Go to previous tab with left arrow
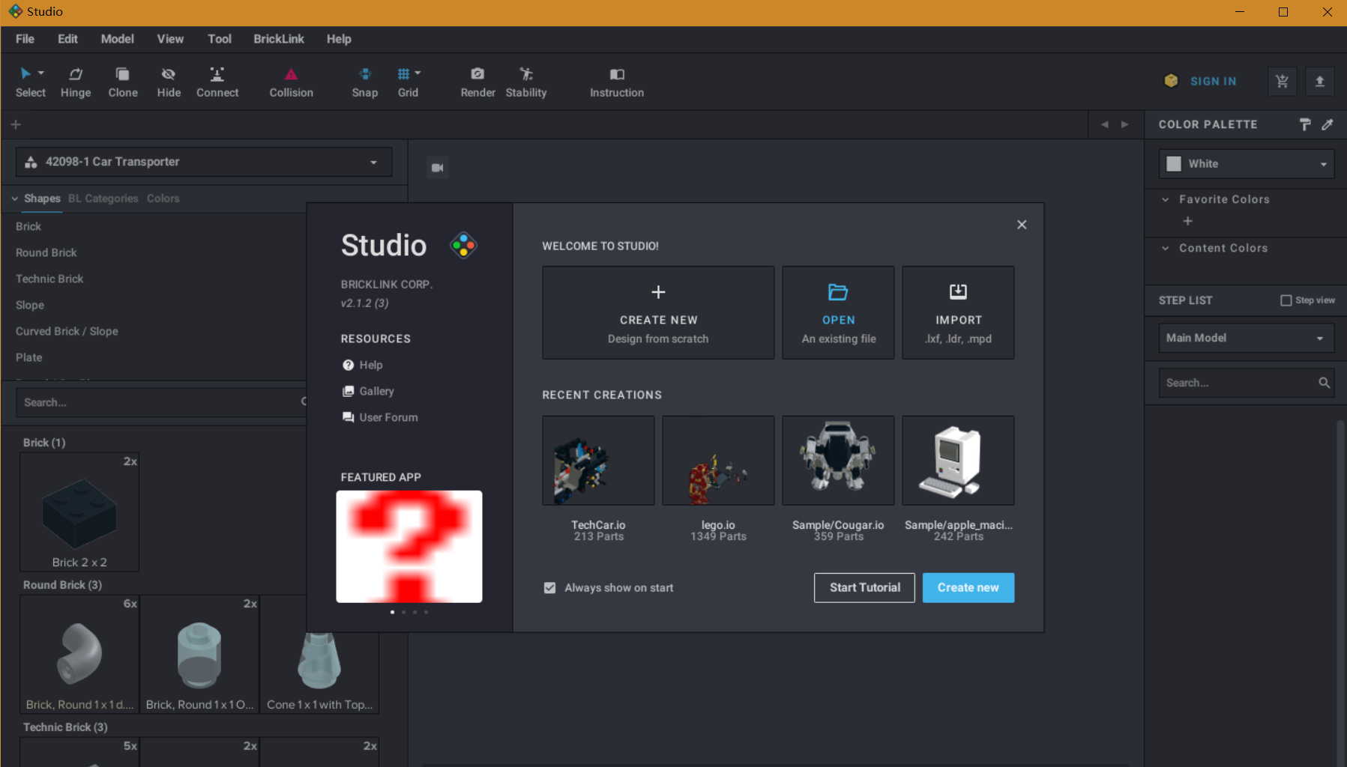This screenshot has height=767, width=1347. [1104, 124]
